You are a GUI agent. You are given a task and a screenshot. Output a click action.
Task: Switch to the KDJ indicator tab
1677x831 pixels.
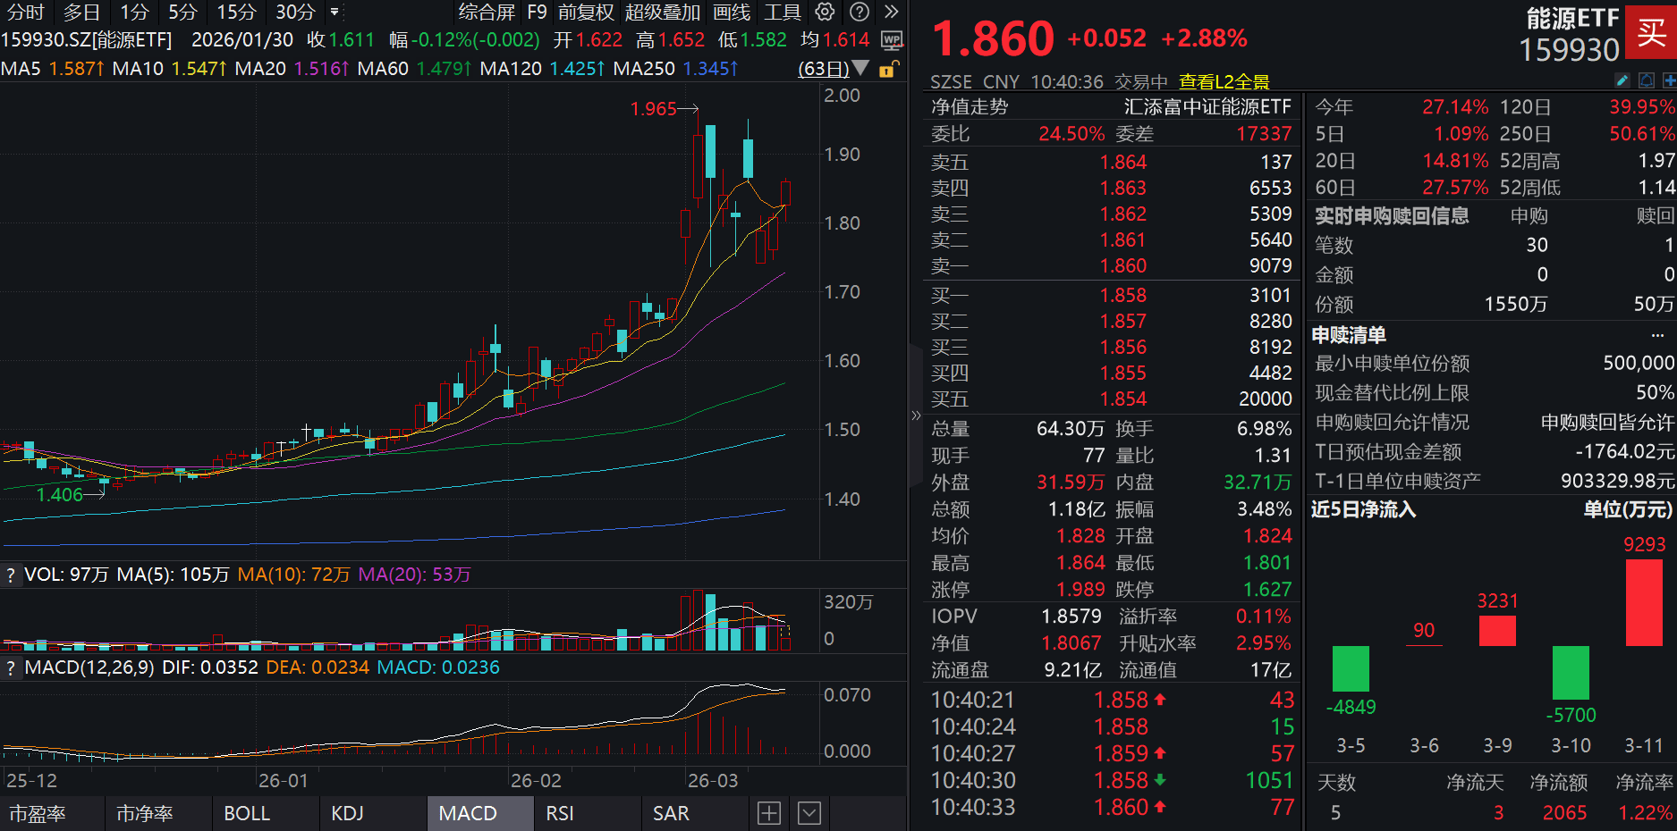[x=349, y=813]
